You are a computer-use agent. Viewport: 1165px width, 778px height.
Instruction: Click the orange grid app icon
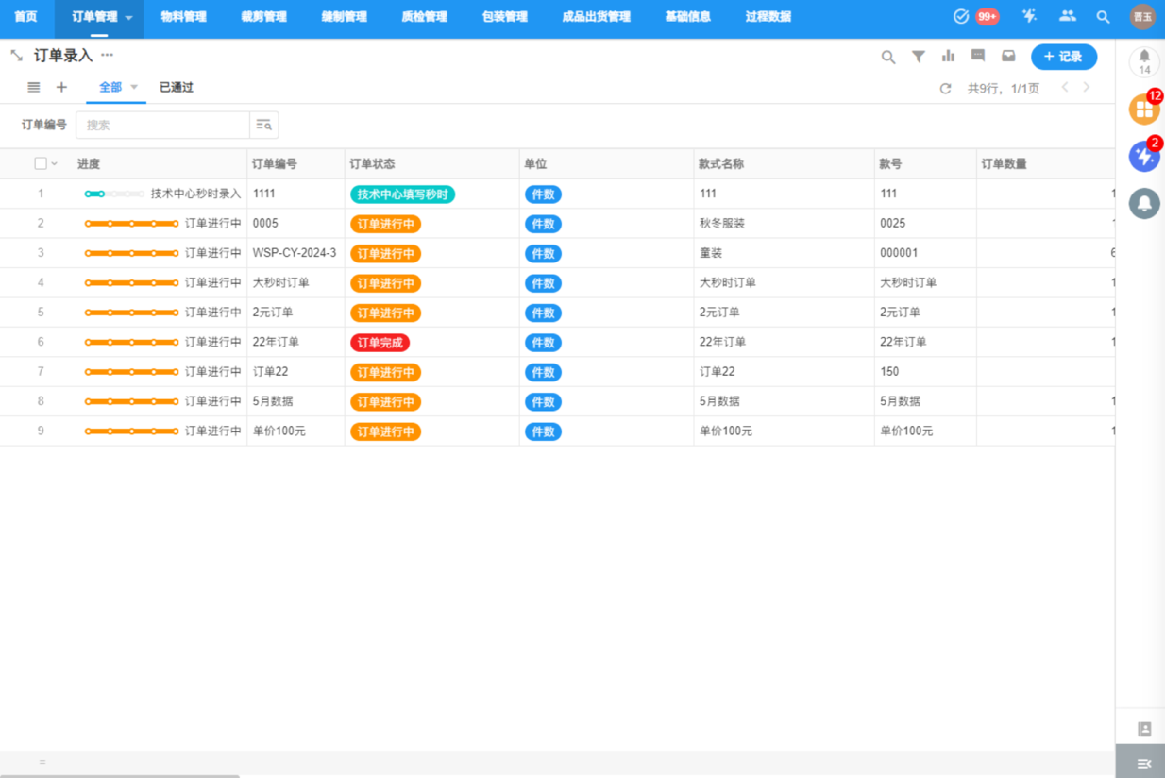click(x=1144, y=110)
